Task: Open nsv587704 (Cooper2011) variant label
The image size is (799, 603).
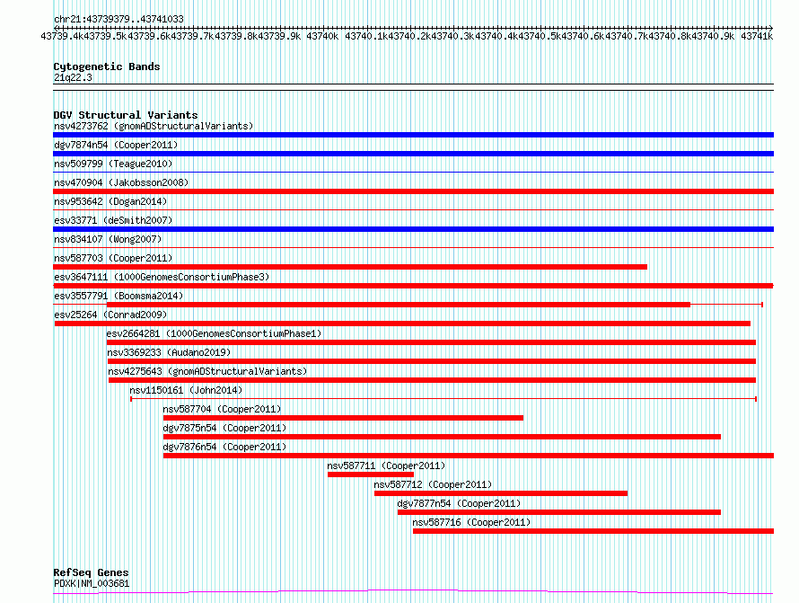Action: pyautogui.click(x=222, y=409)
